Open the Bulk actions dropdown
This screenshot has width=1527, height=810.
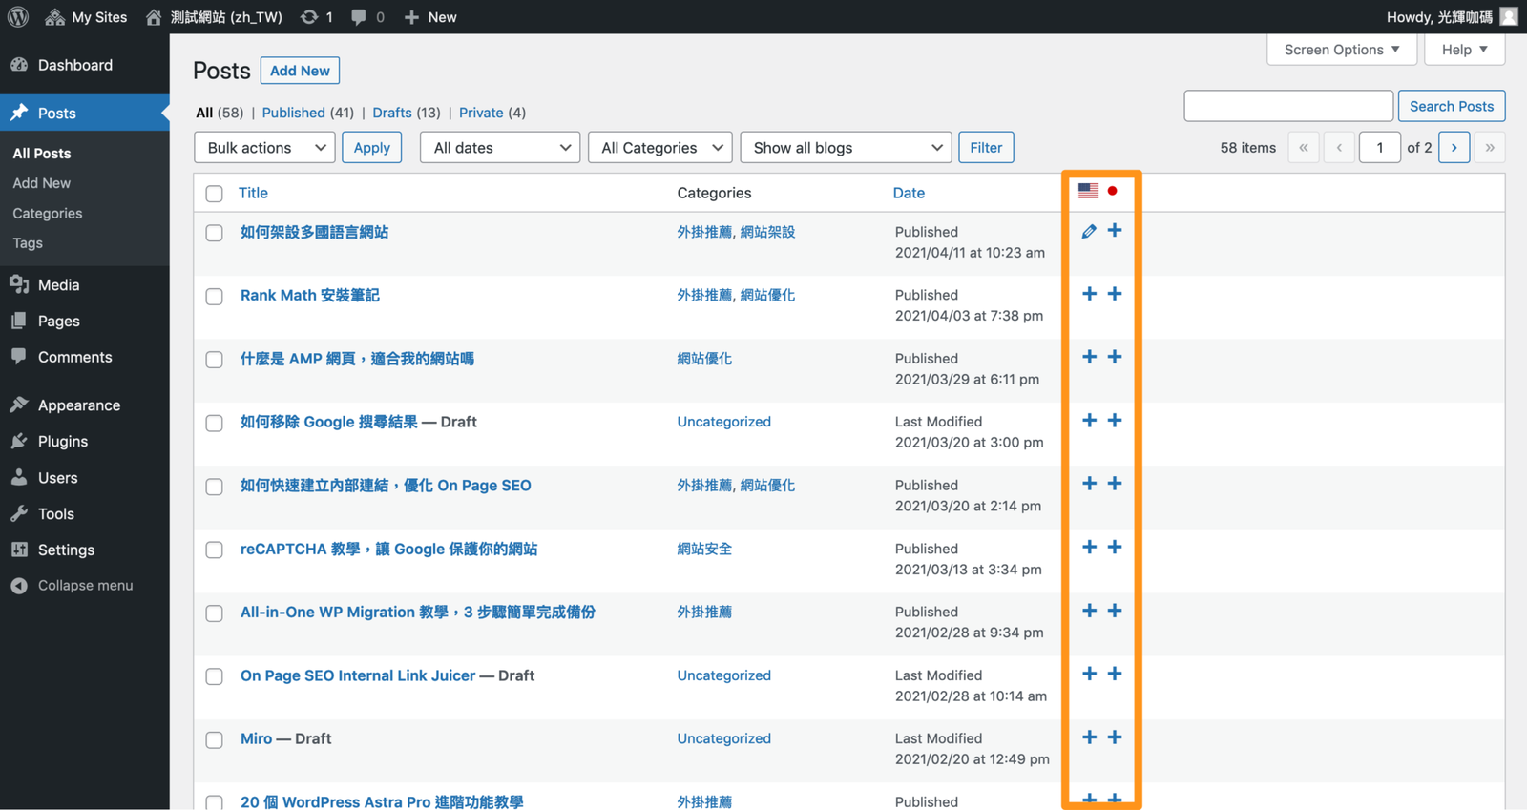coord(264,148)
